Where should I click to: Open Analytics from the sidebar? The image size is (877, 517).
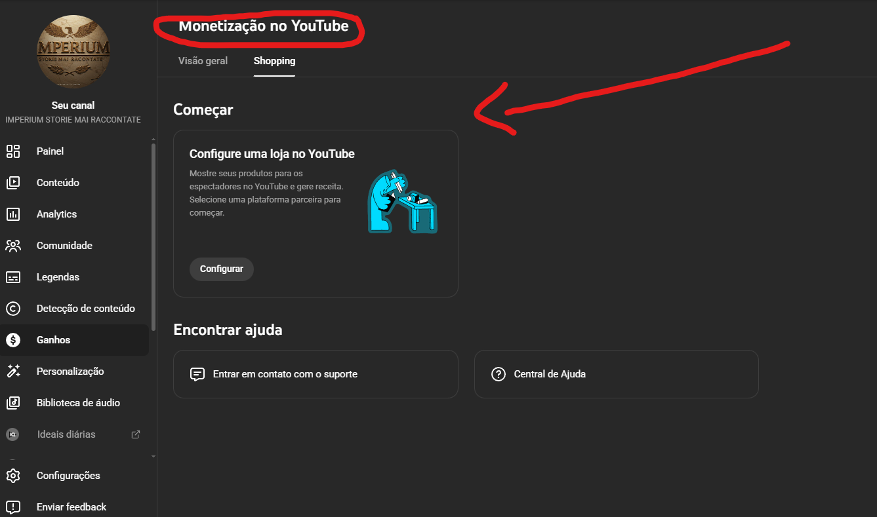(x=75, y=214)
